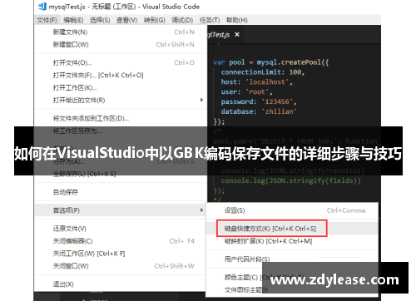Click code line 'var pool = mysql.createPool({'

click(270, 62)
